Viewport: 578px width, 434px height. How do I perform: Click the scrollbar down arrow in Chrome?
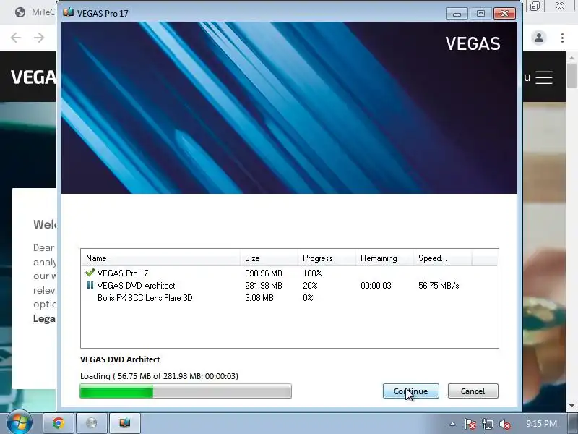pos(571,406)
